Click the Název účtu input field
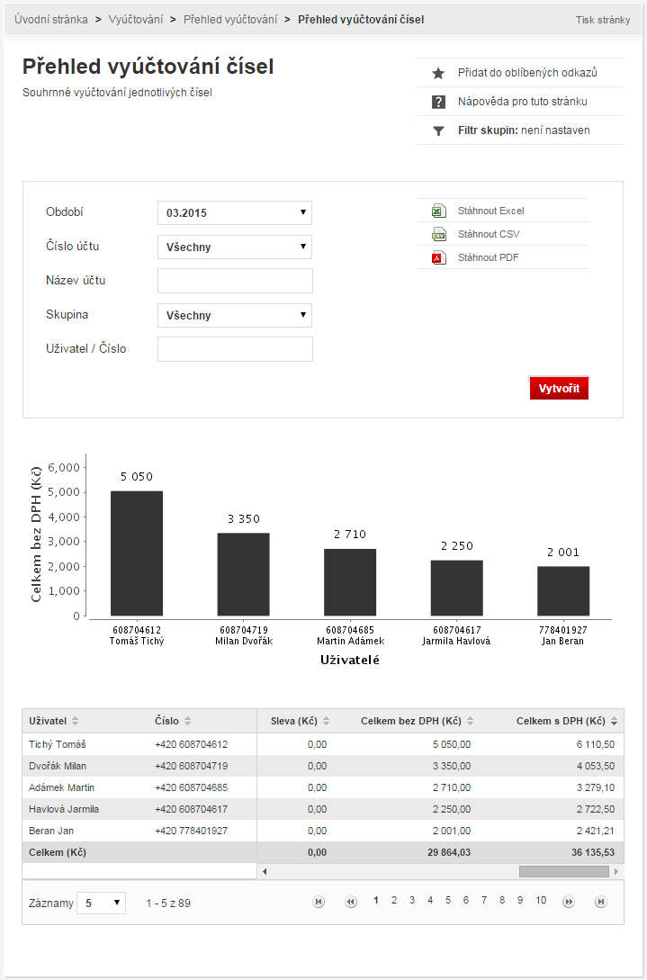This screenshot has height=980, width=647. click(x=235, y=282)
